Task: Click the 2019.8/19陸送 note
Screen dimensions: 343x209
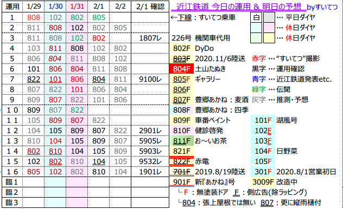Action: coord(220,172)
